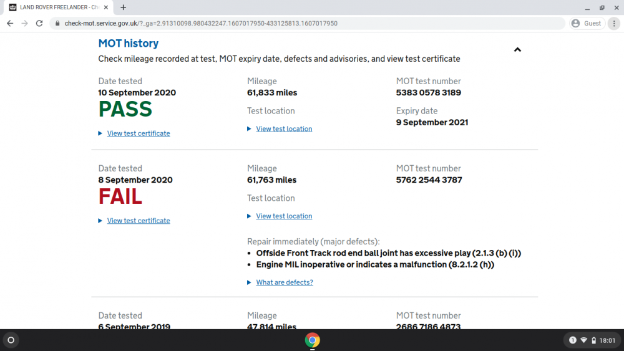The width and height of the screenshot is (624, 351).
Task: Click the padlock site info icon
Action: click(57, 24)
